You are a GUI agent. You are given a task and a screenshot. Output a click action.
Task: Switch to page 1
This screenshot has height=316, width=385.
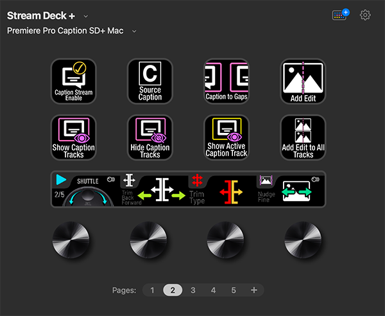[152, 290]
